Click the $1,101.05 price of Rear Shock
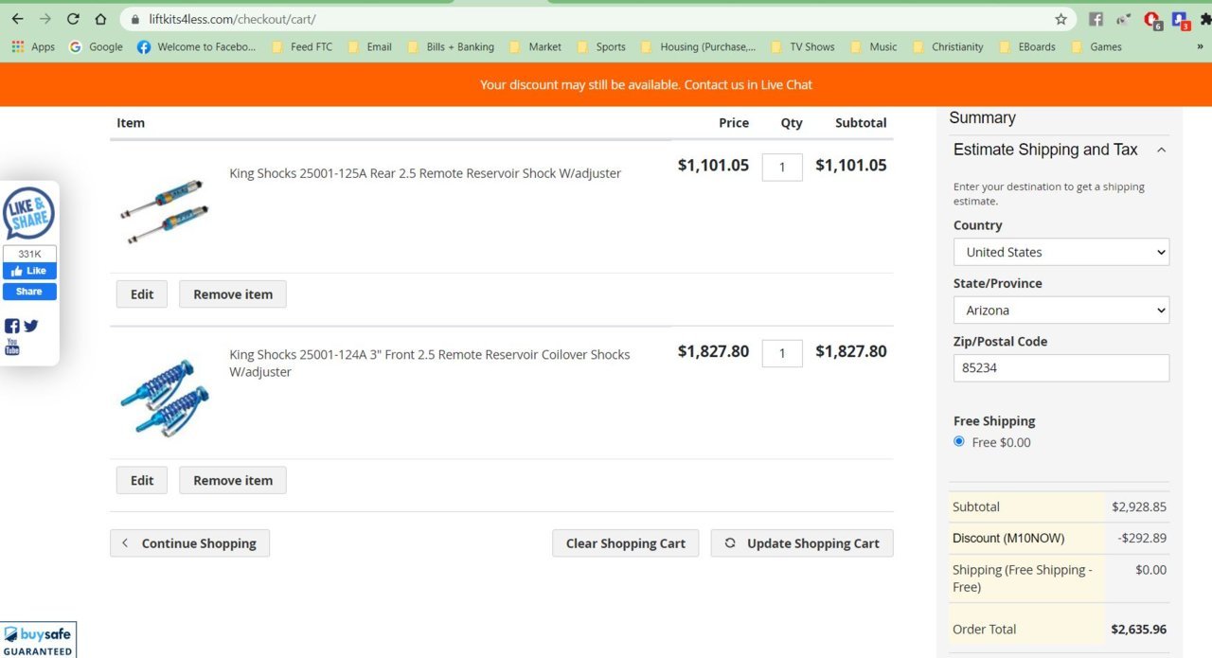 tap(713, 165)
